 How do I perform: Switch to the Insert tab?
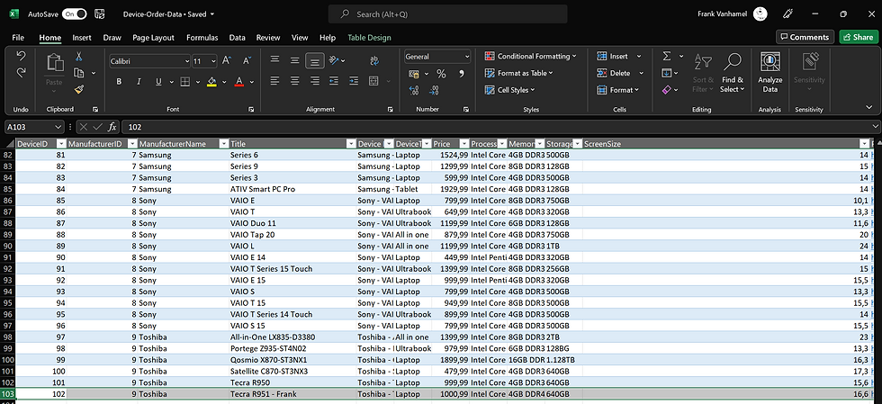tap(82, 38)
